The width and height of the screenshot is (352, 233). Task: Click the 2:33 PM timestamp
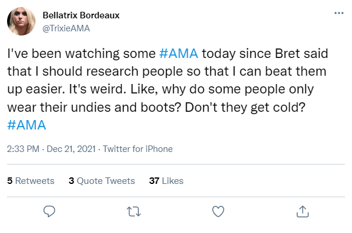pos(23,149)
